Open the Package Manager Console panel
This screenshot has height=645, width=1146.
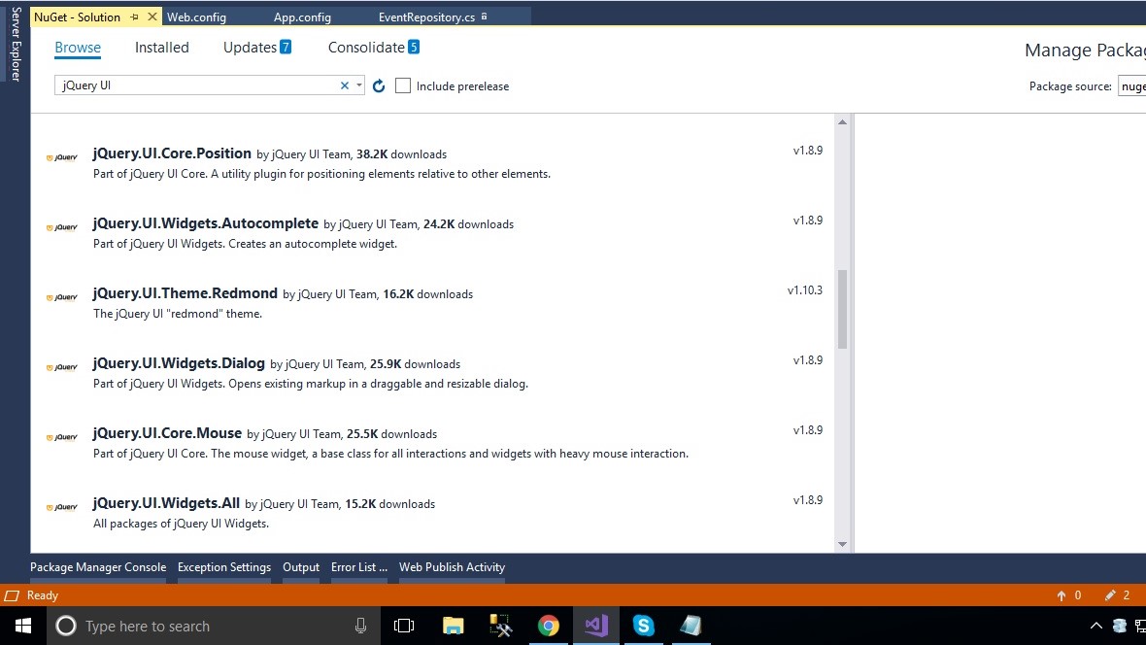97,566
